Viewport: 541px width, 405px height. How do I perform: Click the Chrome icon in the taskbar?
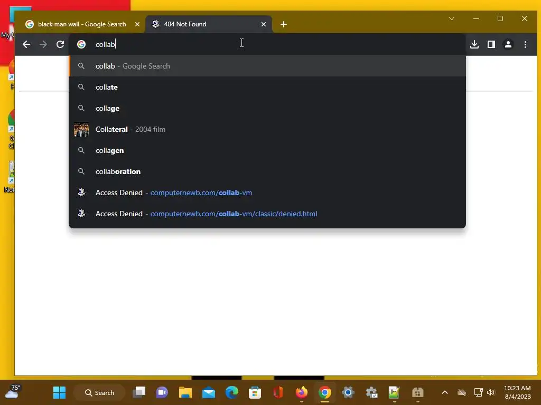(325, 392)
